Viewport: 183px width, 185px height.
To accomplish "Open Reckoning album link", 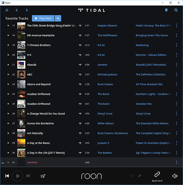I will click(x=142, y=45).
